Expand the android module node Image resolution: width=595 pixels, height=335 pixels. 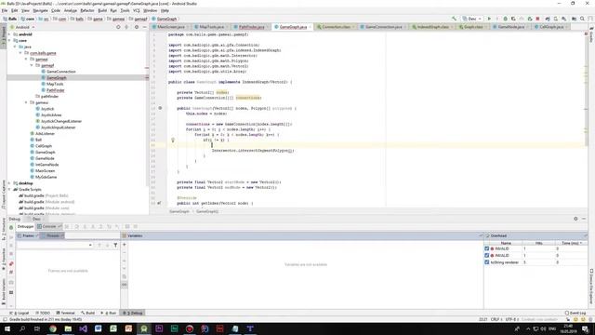(9, 34)
